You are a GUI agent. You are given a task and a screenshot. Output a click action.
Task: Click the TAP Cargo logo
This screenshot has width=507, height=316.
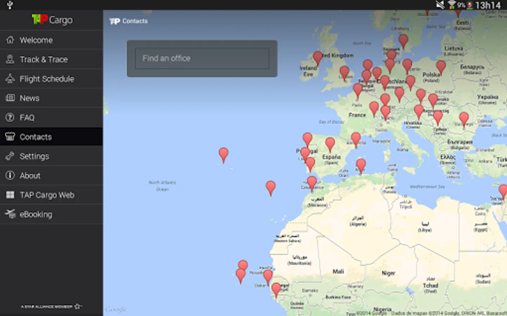tap(52, 20)
